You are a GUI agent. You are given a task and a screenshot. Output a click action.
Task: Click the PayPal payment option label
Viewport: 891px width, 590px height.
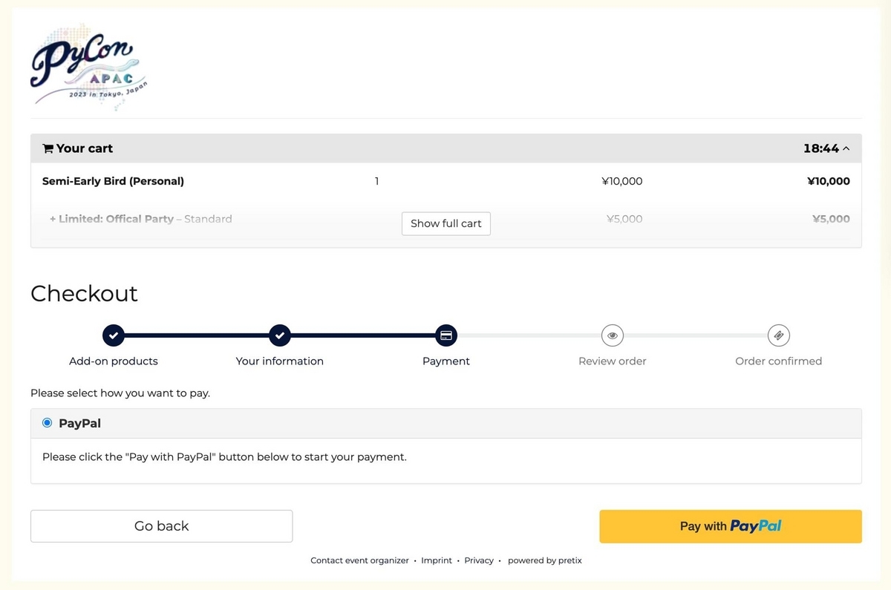[79, 424]
